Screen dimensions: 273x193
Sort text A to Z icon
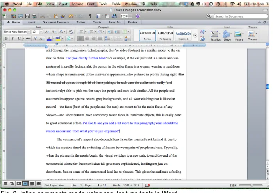click(x=127, y=39)
